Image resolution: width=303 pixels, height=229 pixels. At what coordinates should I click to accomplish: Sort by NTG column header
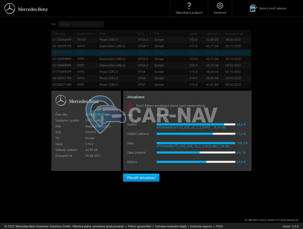141,34
